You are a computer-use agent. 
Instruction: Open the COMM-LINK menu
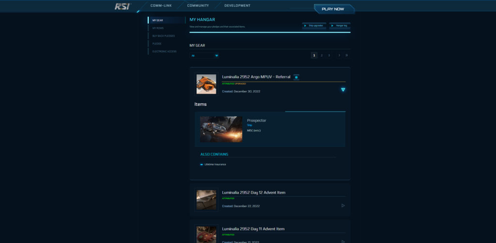coord(161,5)
